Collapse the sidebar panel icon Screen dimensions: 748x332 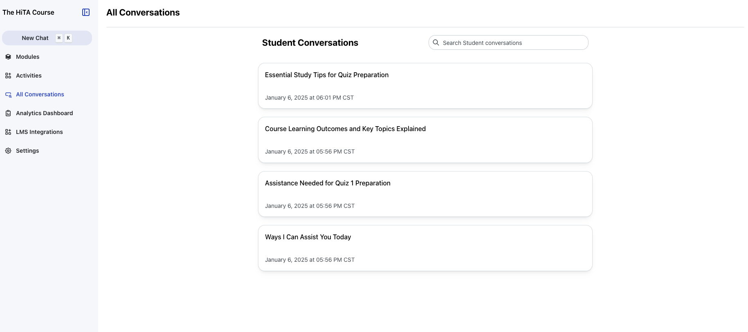86,12
